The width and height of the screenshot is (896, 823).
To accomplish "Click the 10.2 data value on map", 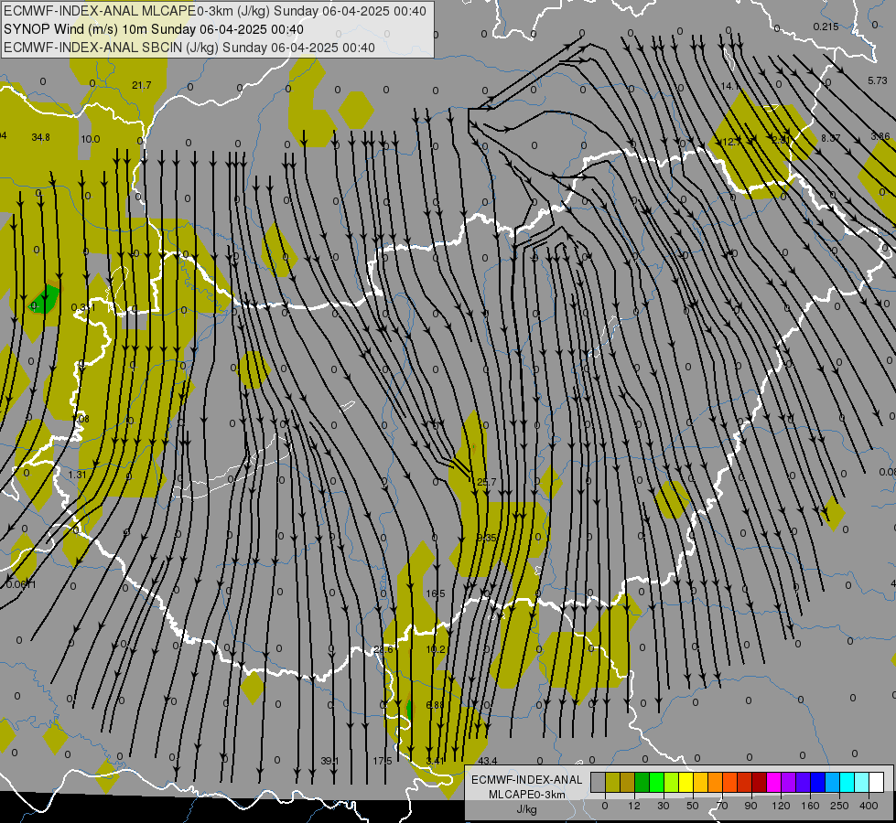I will (436, 649).
